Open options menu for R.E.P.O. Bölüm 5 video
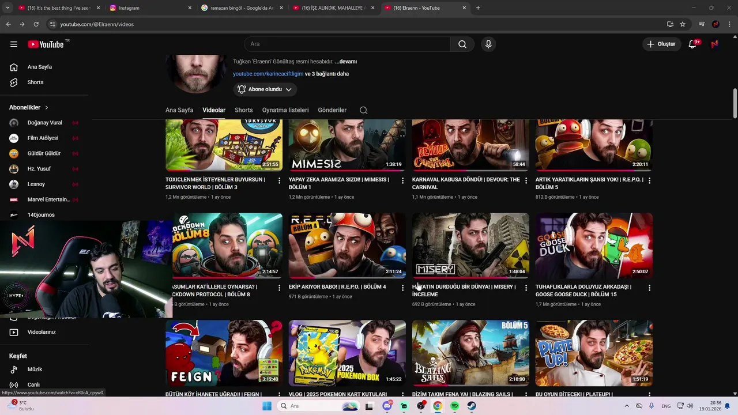 coord(649,180)
